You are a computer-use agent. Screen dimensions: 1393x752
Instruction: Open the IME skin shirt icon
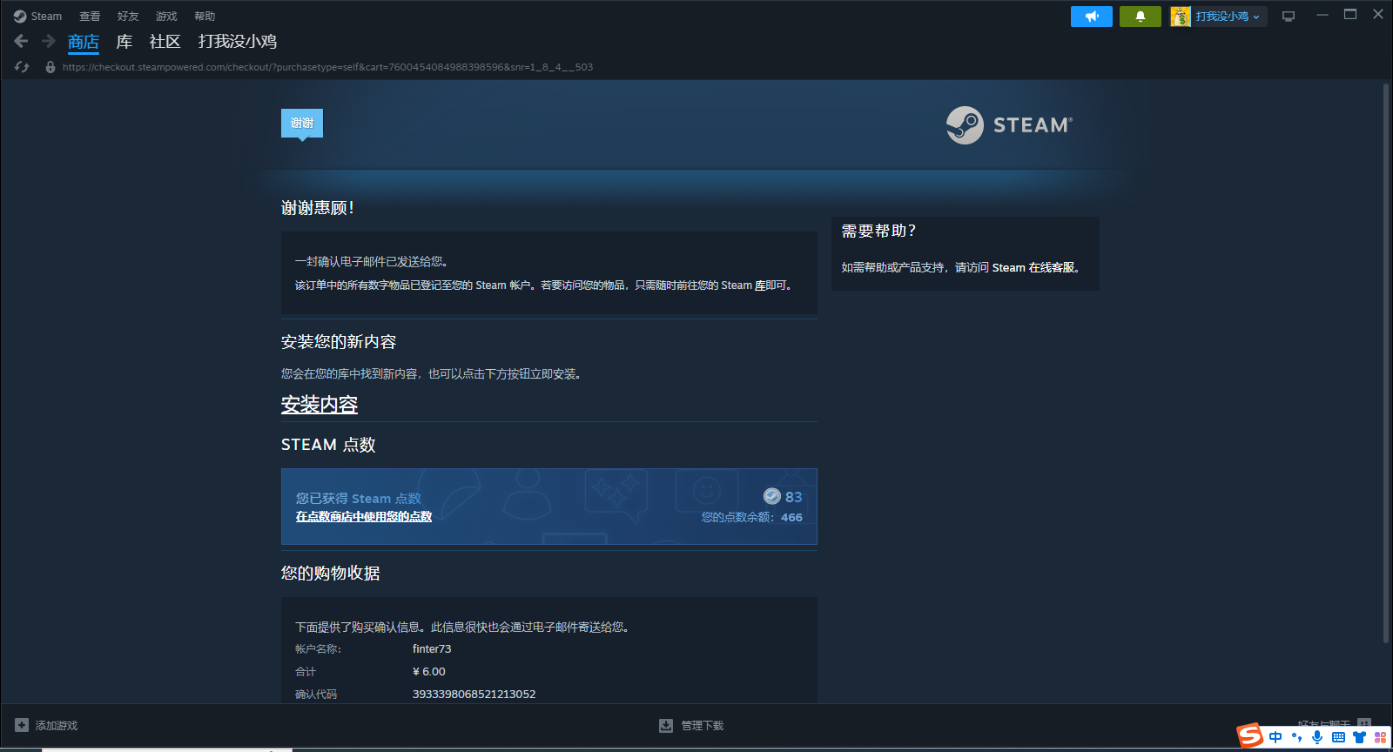(1359, 737)
